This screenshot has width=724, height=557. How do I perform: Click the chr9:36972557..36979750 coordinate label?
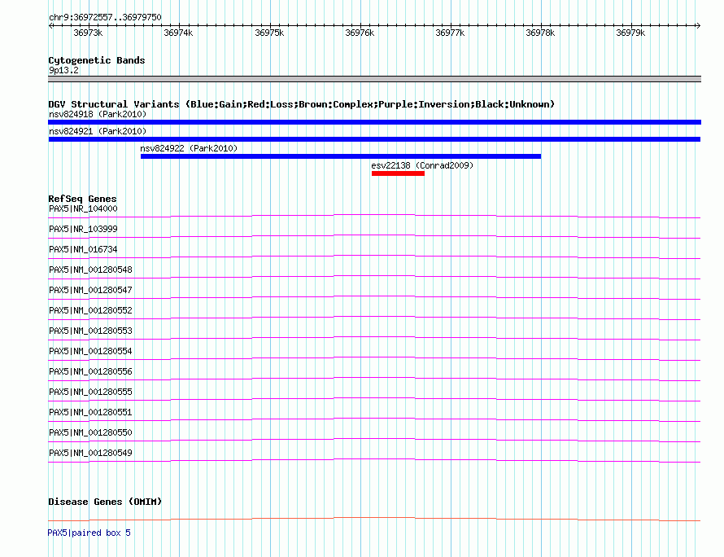click(x=105, y=18)
